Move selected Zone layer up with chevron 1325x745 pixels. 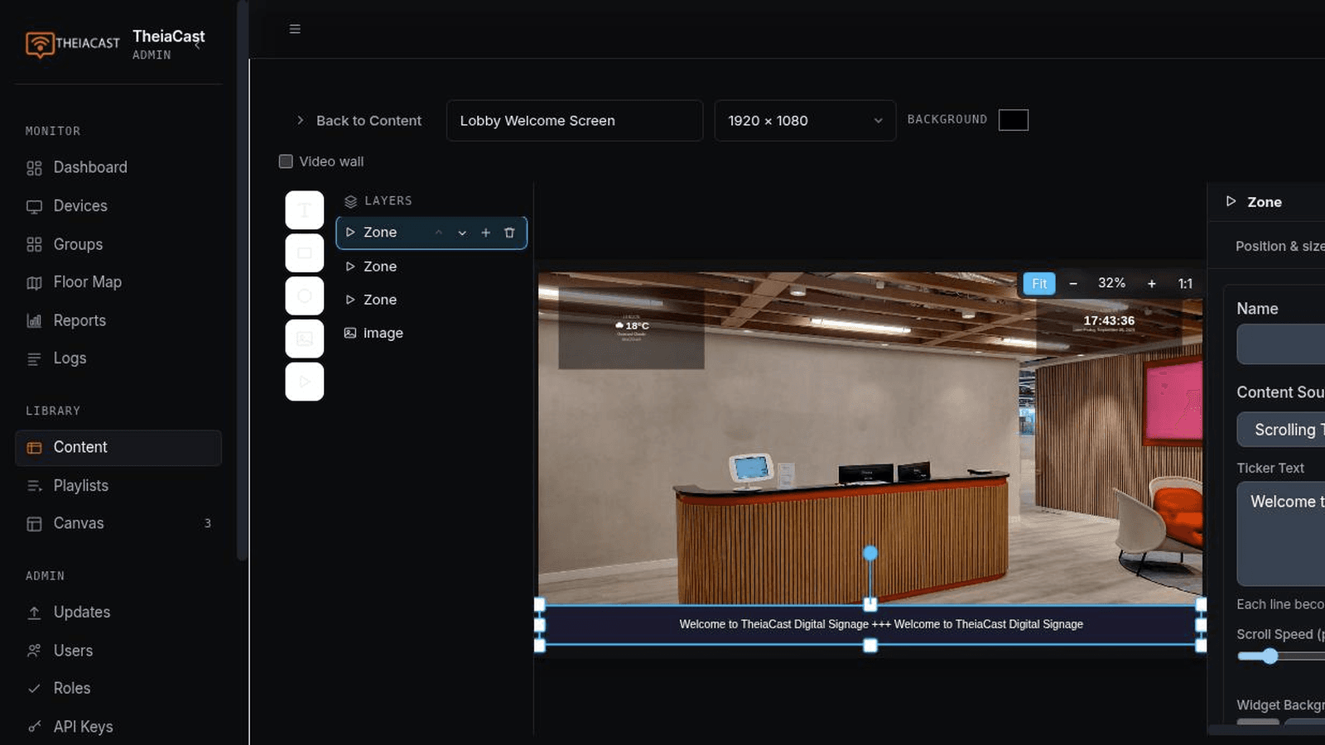click(439, 233)
